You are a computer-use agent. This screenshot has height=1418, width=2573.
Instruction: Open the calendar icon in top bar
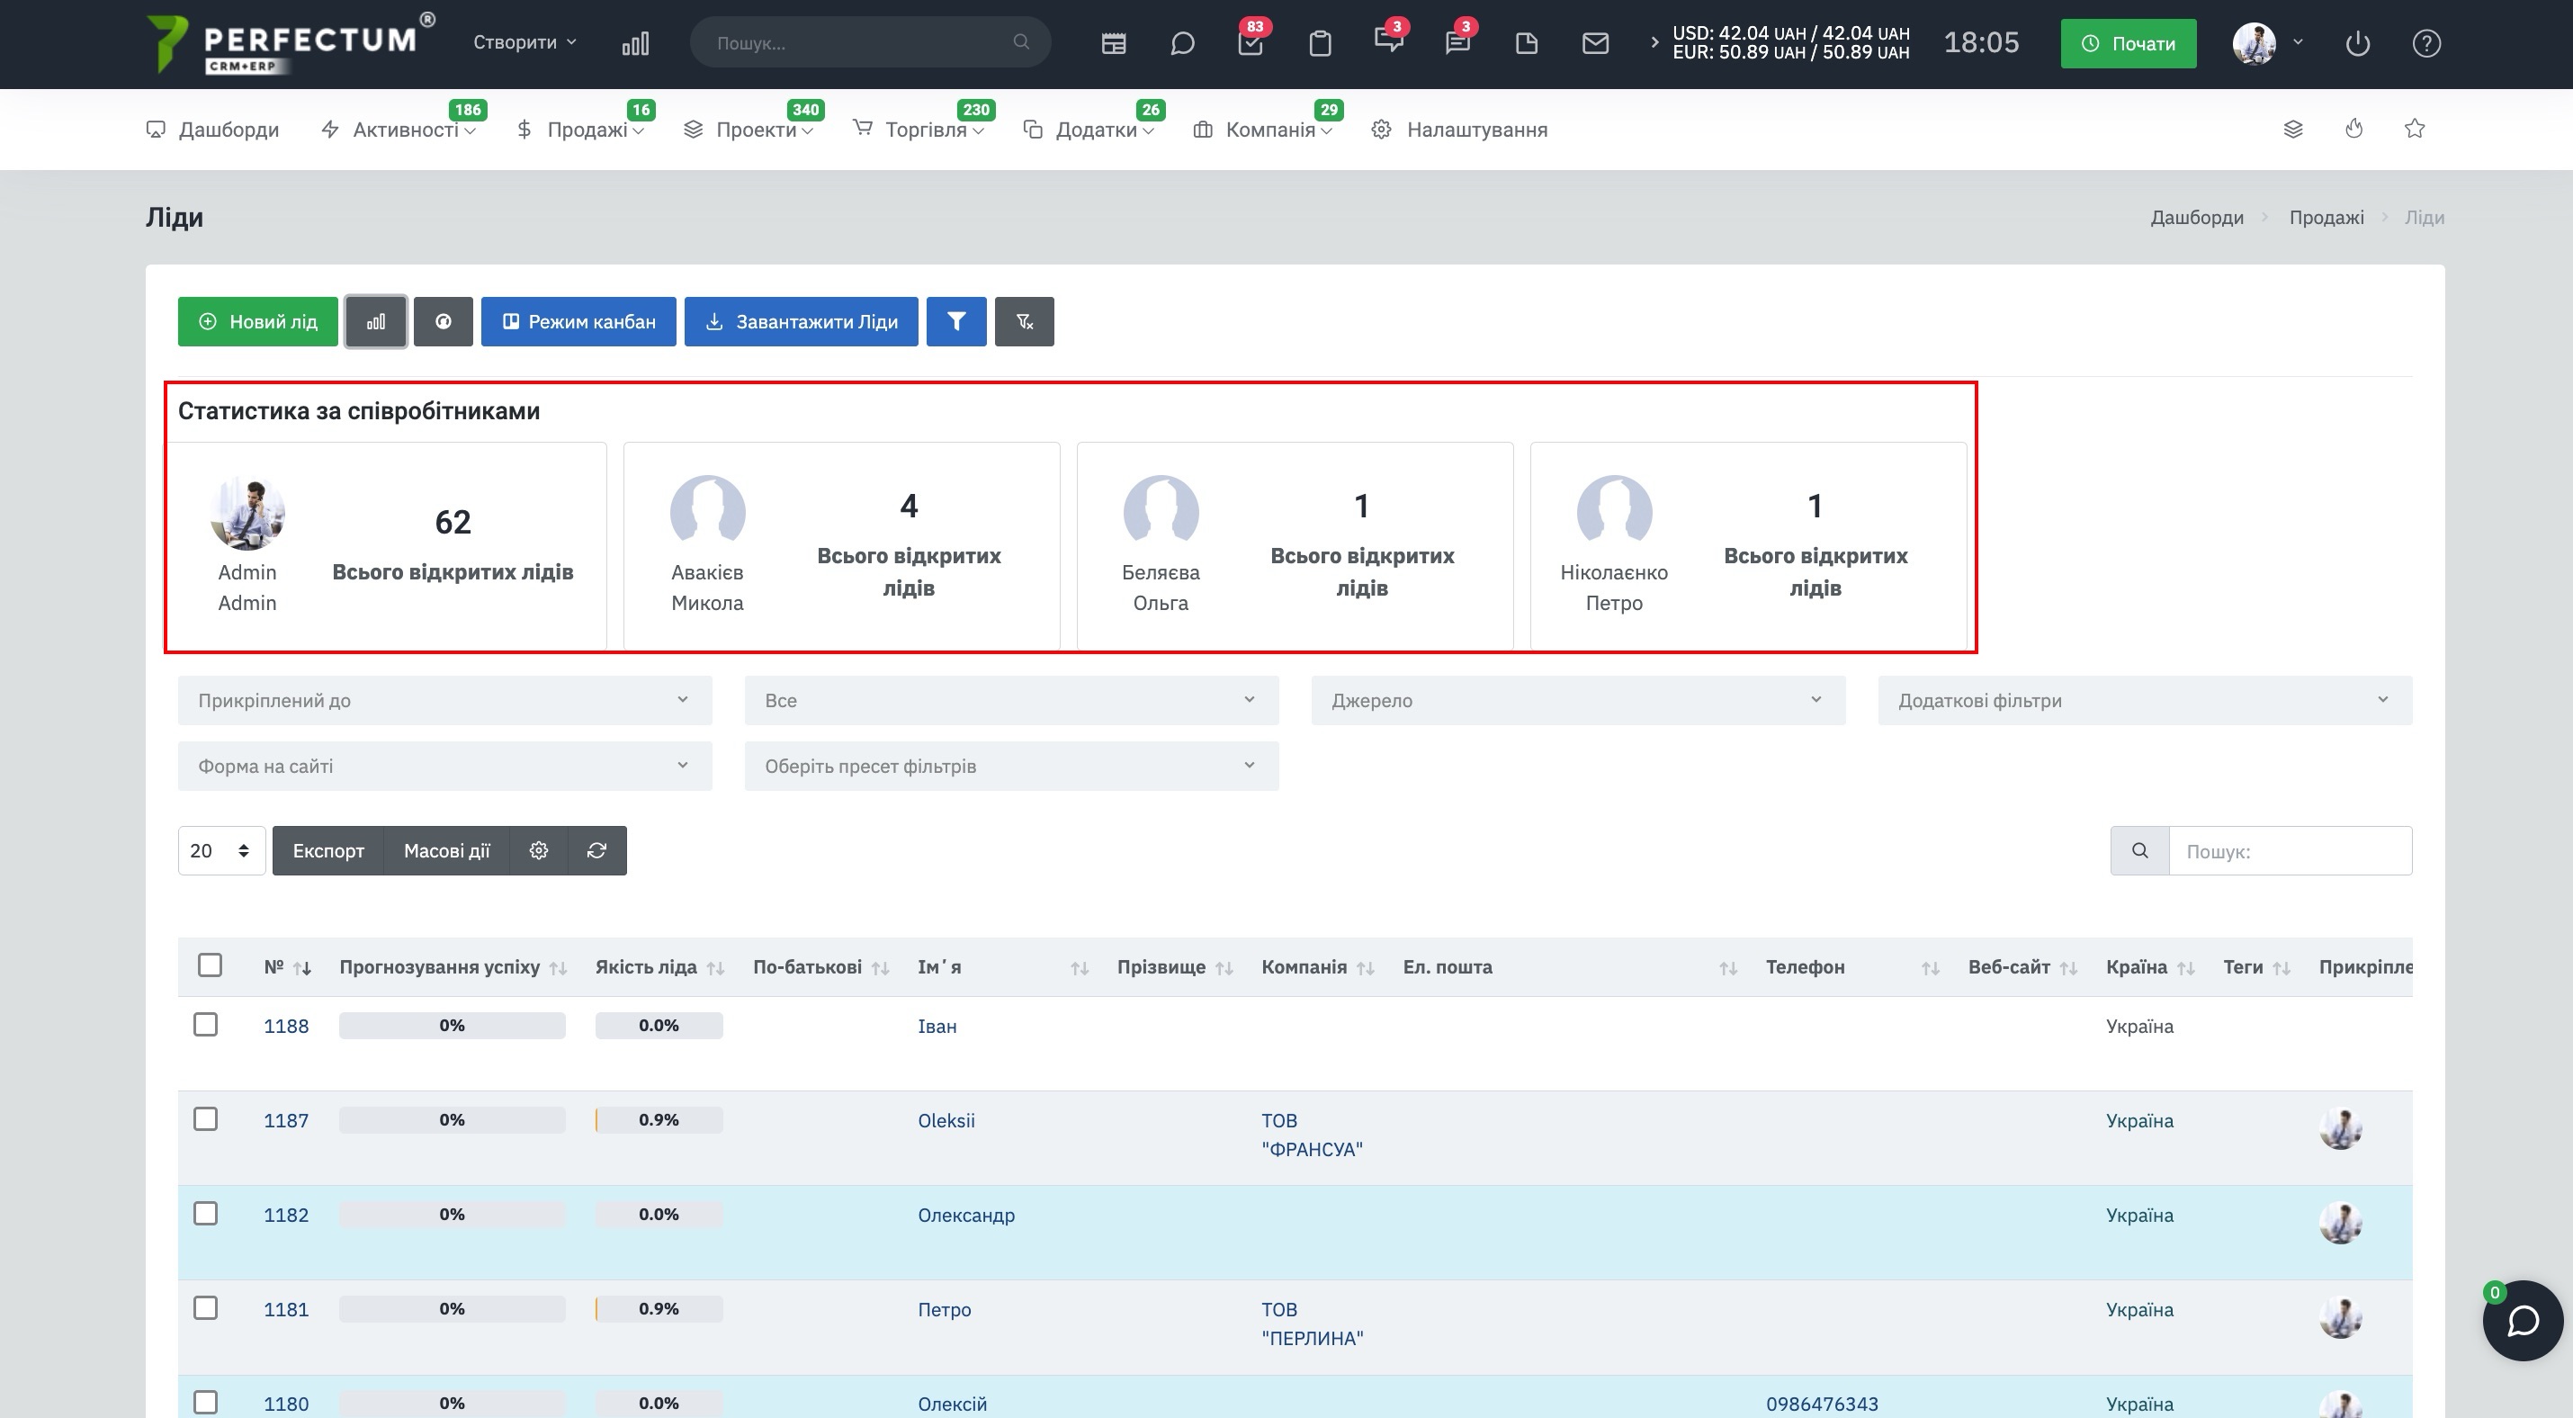pyautogui.click(x=1114, y=44)
